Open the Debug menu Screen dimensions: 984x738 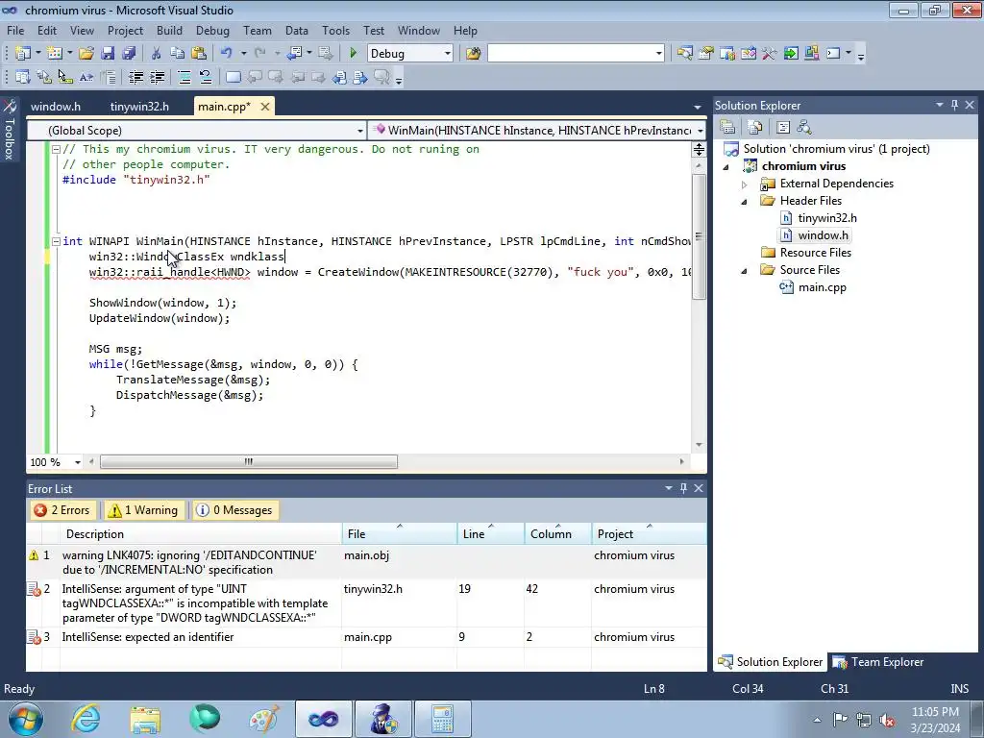tap(212, 30)
